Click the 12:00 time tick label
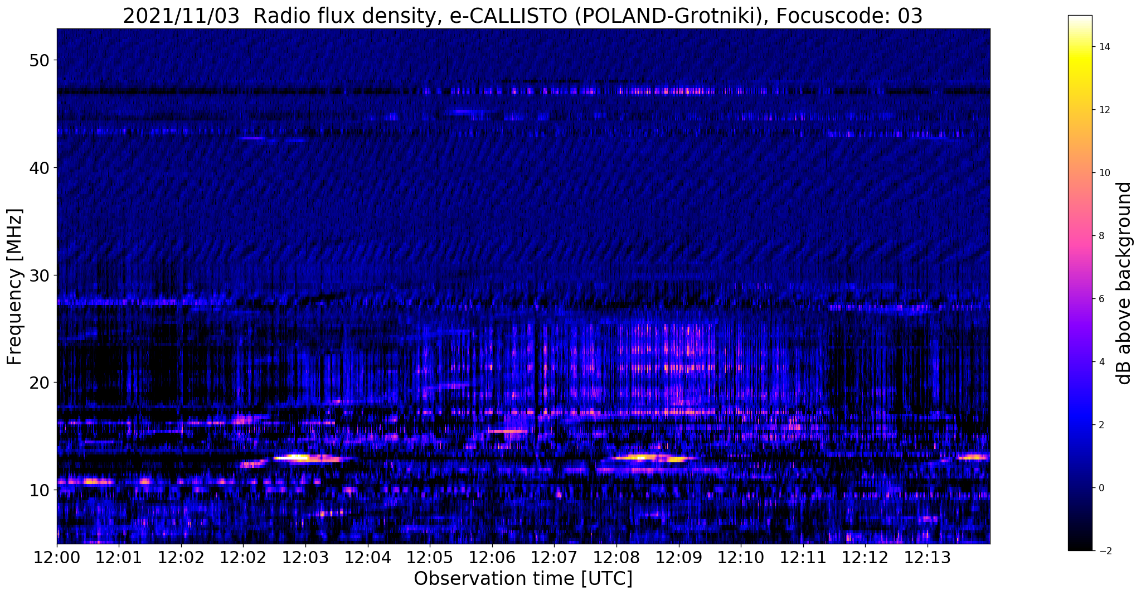Image resolution: width=1141 pixels, height=595 pixels. 57,557
